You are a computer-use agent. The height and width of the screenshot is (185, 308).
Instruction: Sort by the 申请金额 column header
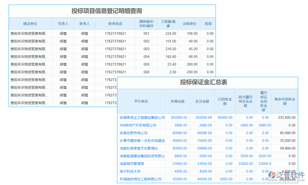coord(179,101)
